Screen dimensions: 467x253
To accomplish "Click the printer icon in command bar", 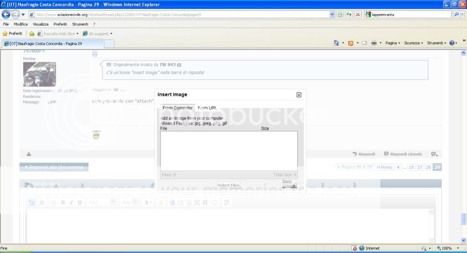I will pyautogui.click(x=374, y=43).
